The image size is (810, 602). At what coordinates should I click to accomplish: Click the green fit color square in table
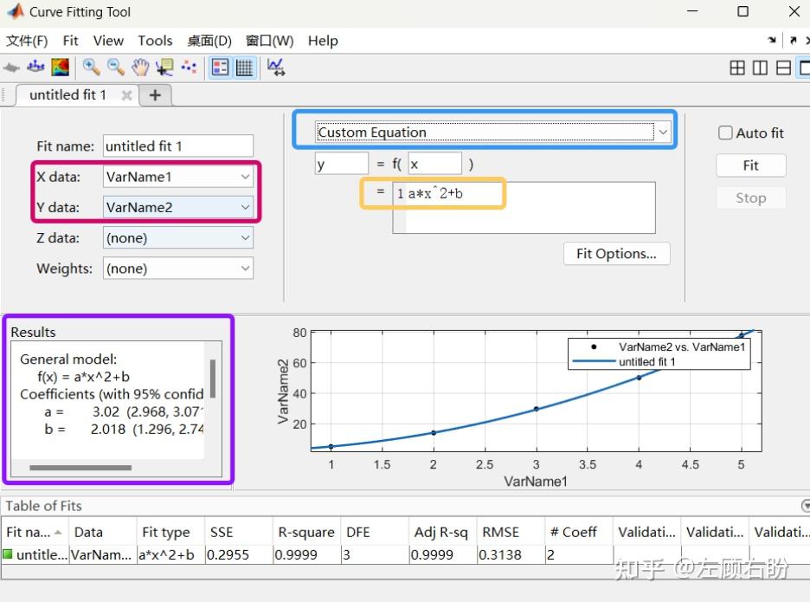click(8, 554)
